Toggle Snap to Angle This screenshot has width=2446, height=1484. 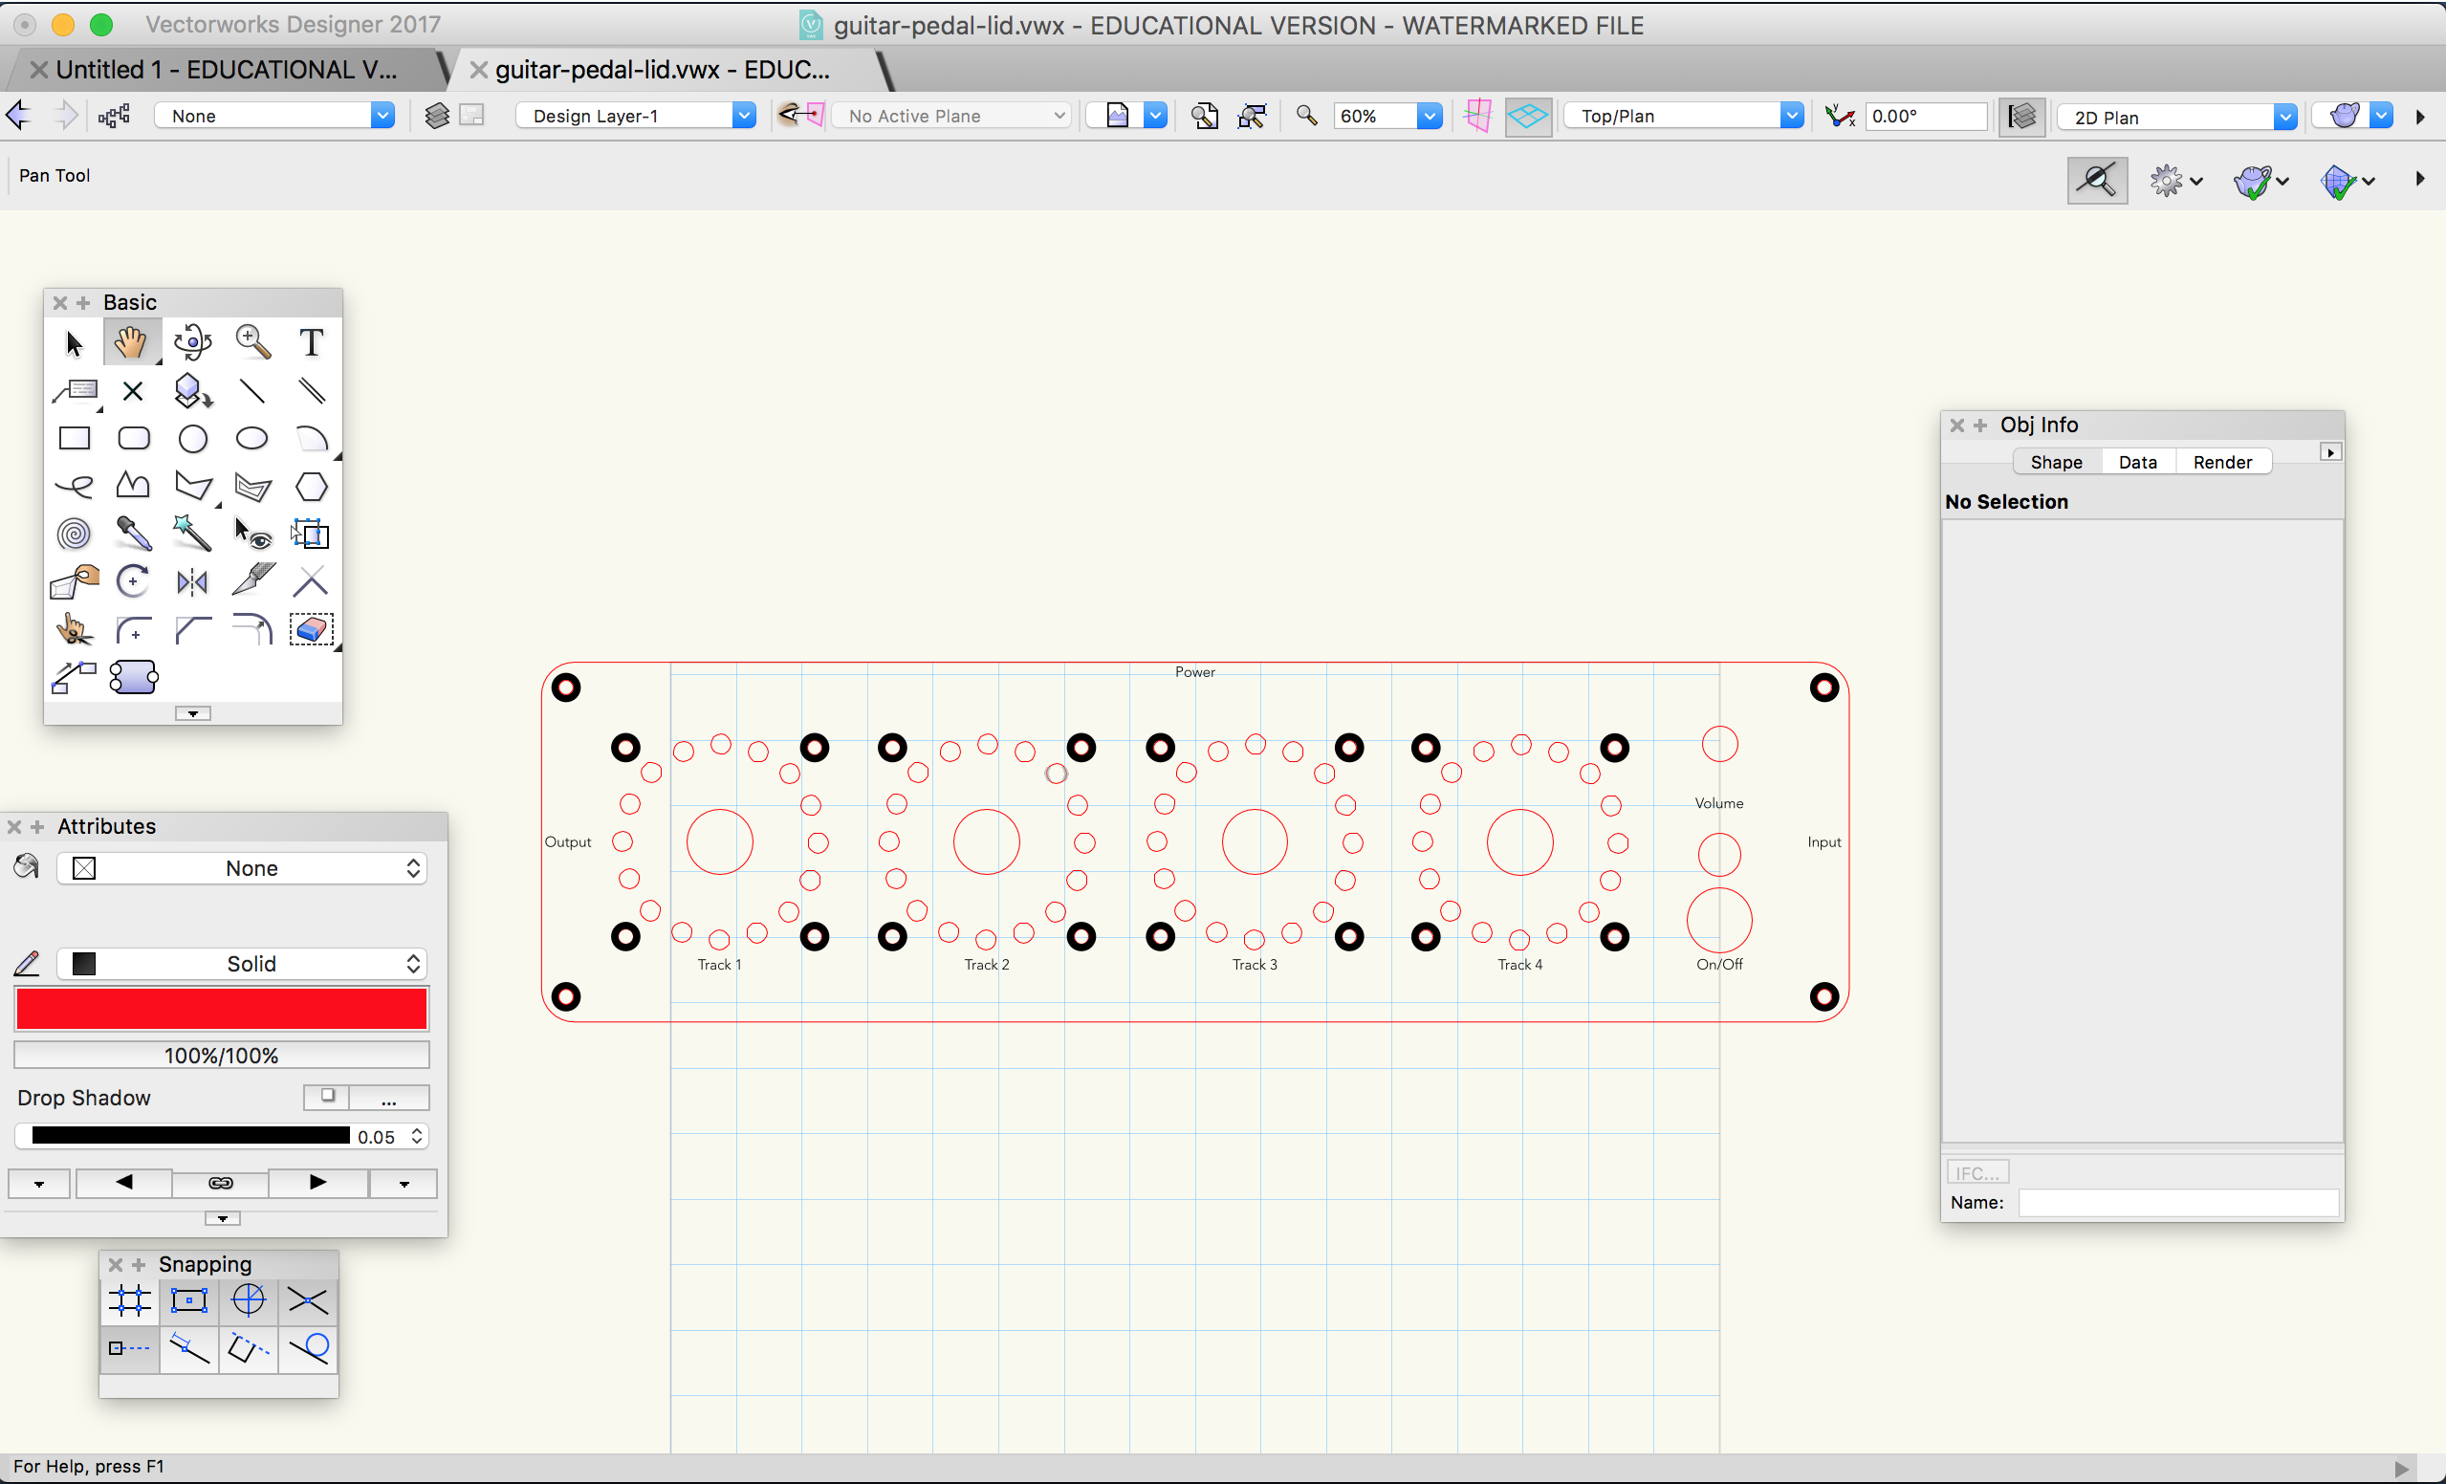coord(249,1300)
